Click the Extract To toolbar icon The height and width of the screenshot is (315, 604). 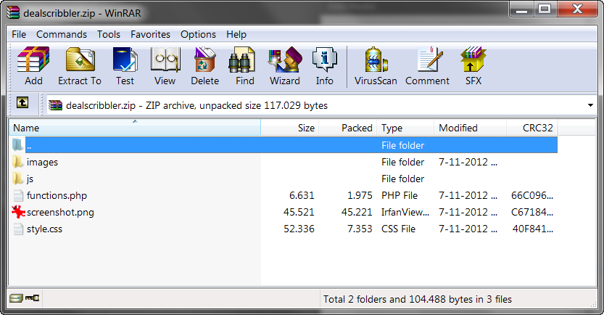(80, 66)
